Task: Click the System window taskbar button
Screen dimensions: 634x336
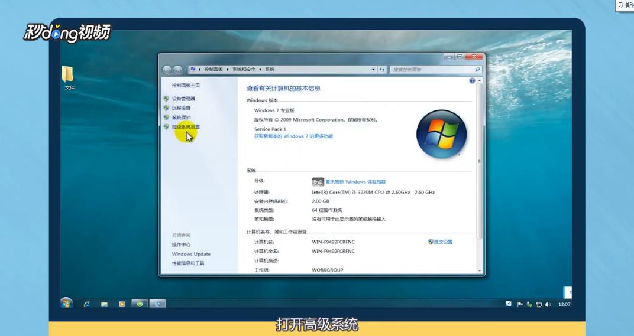Action: tap(157, 304)
